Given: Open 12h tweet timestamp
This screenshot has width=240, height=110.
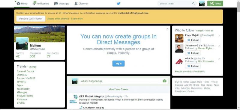Looking at the screenshot, I should point(126,97).
